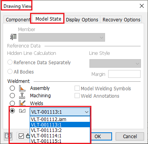Click the Welds weldment state icon
The image size is (148, 144).
(22, 103)
